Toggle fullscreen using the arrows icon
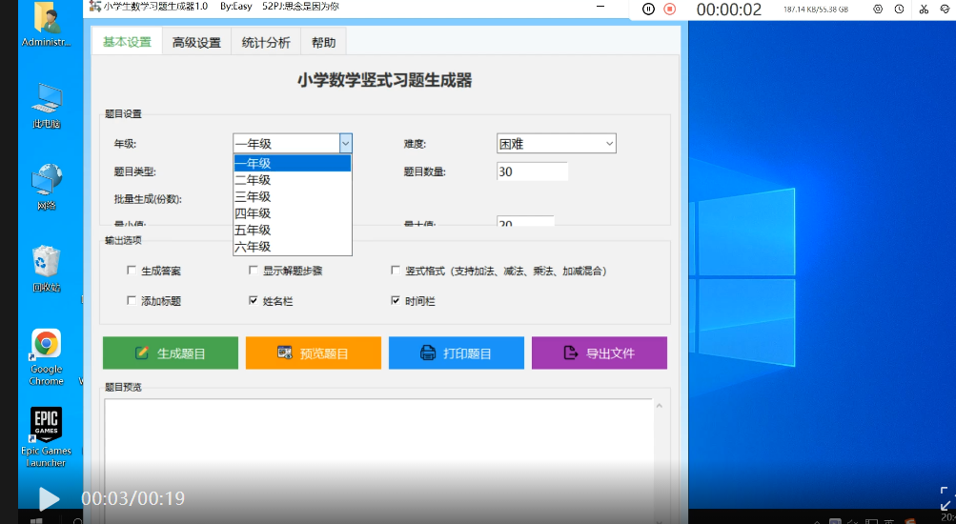 click(x=946, y=498)
